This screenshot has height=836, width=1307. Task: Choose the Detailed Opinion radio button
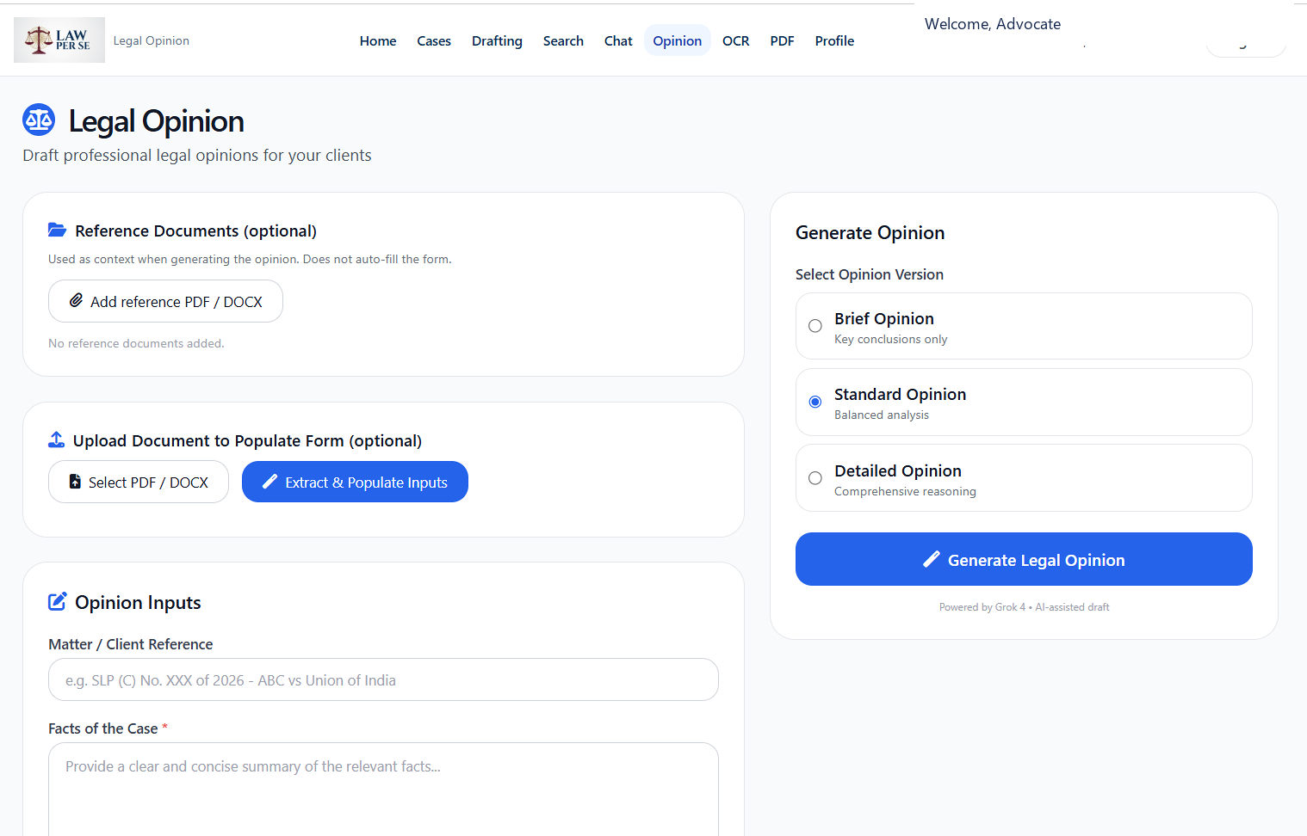(x=815, y=478)
